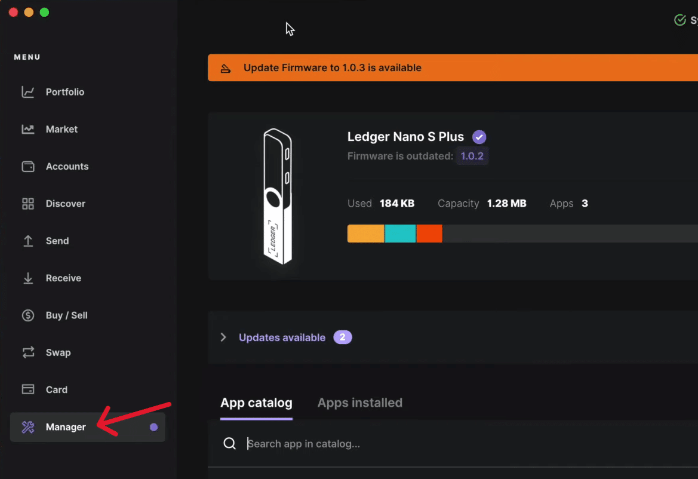
Task: Open the Receive section
Action: (x=63, y=278)
